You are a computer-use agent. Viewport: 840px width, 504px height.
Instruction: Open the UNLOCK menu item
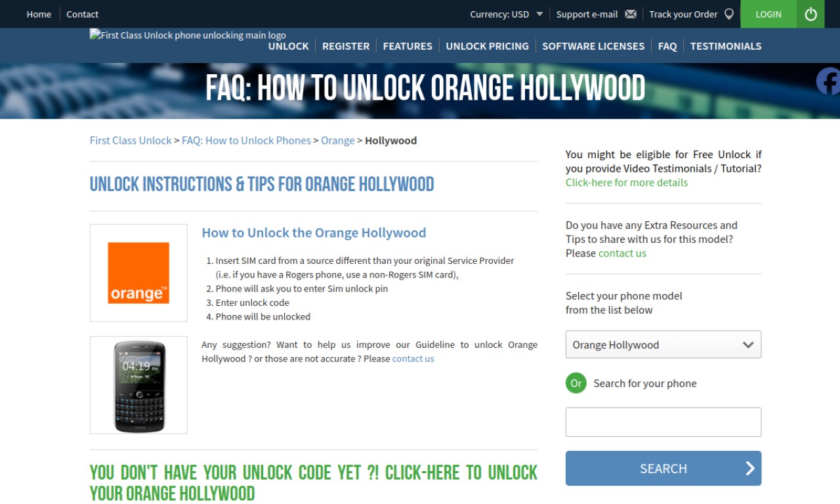point(288,46)
